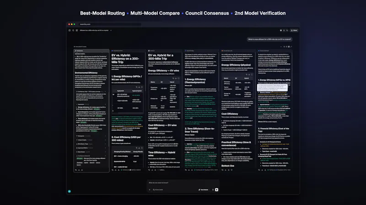
Task: Copy the Consensus response
Action: click(76, 170)
